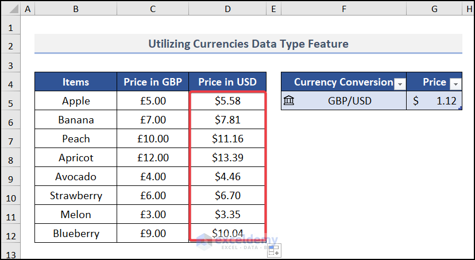Click the 'Price in GBP' header cell
This screenshot has height=260, width=475.
pos(153,82)
